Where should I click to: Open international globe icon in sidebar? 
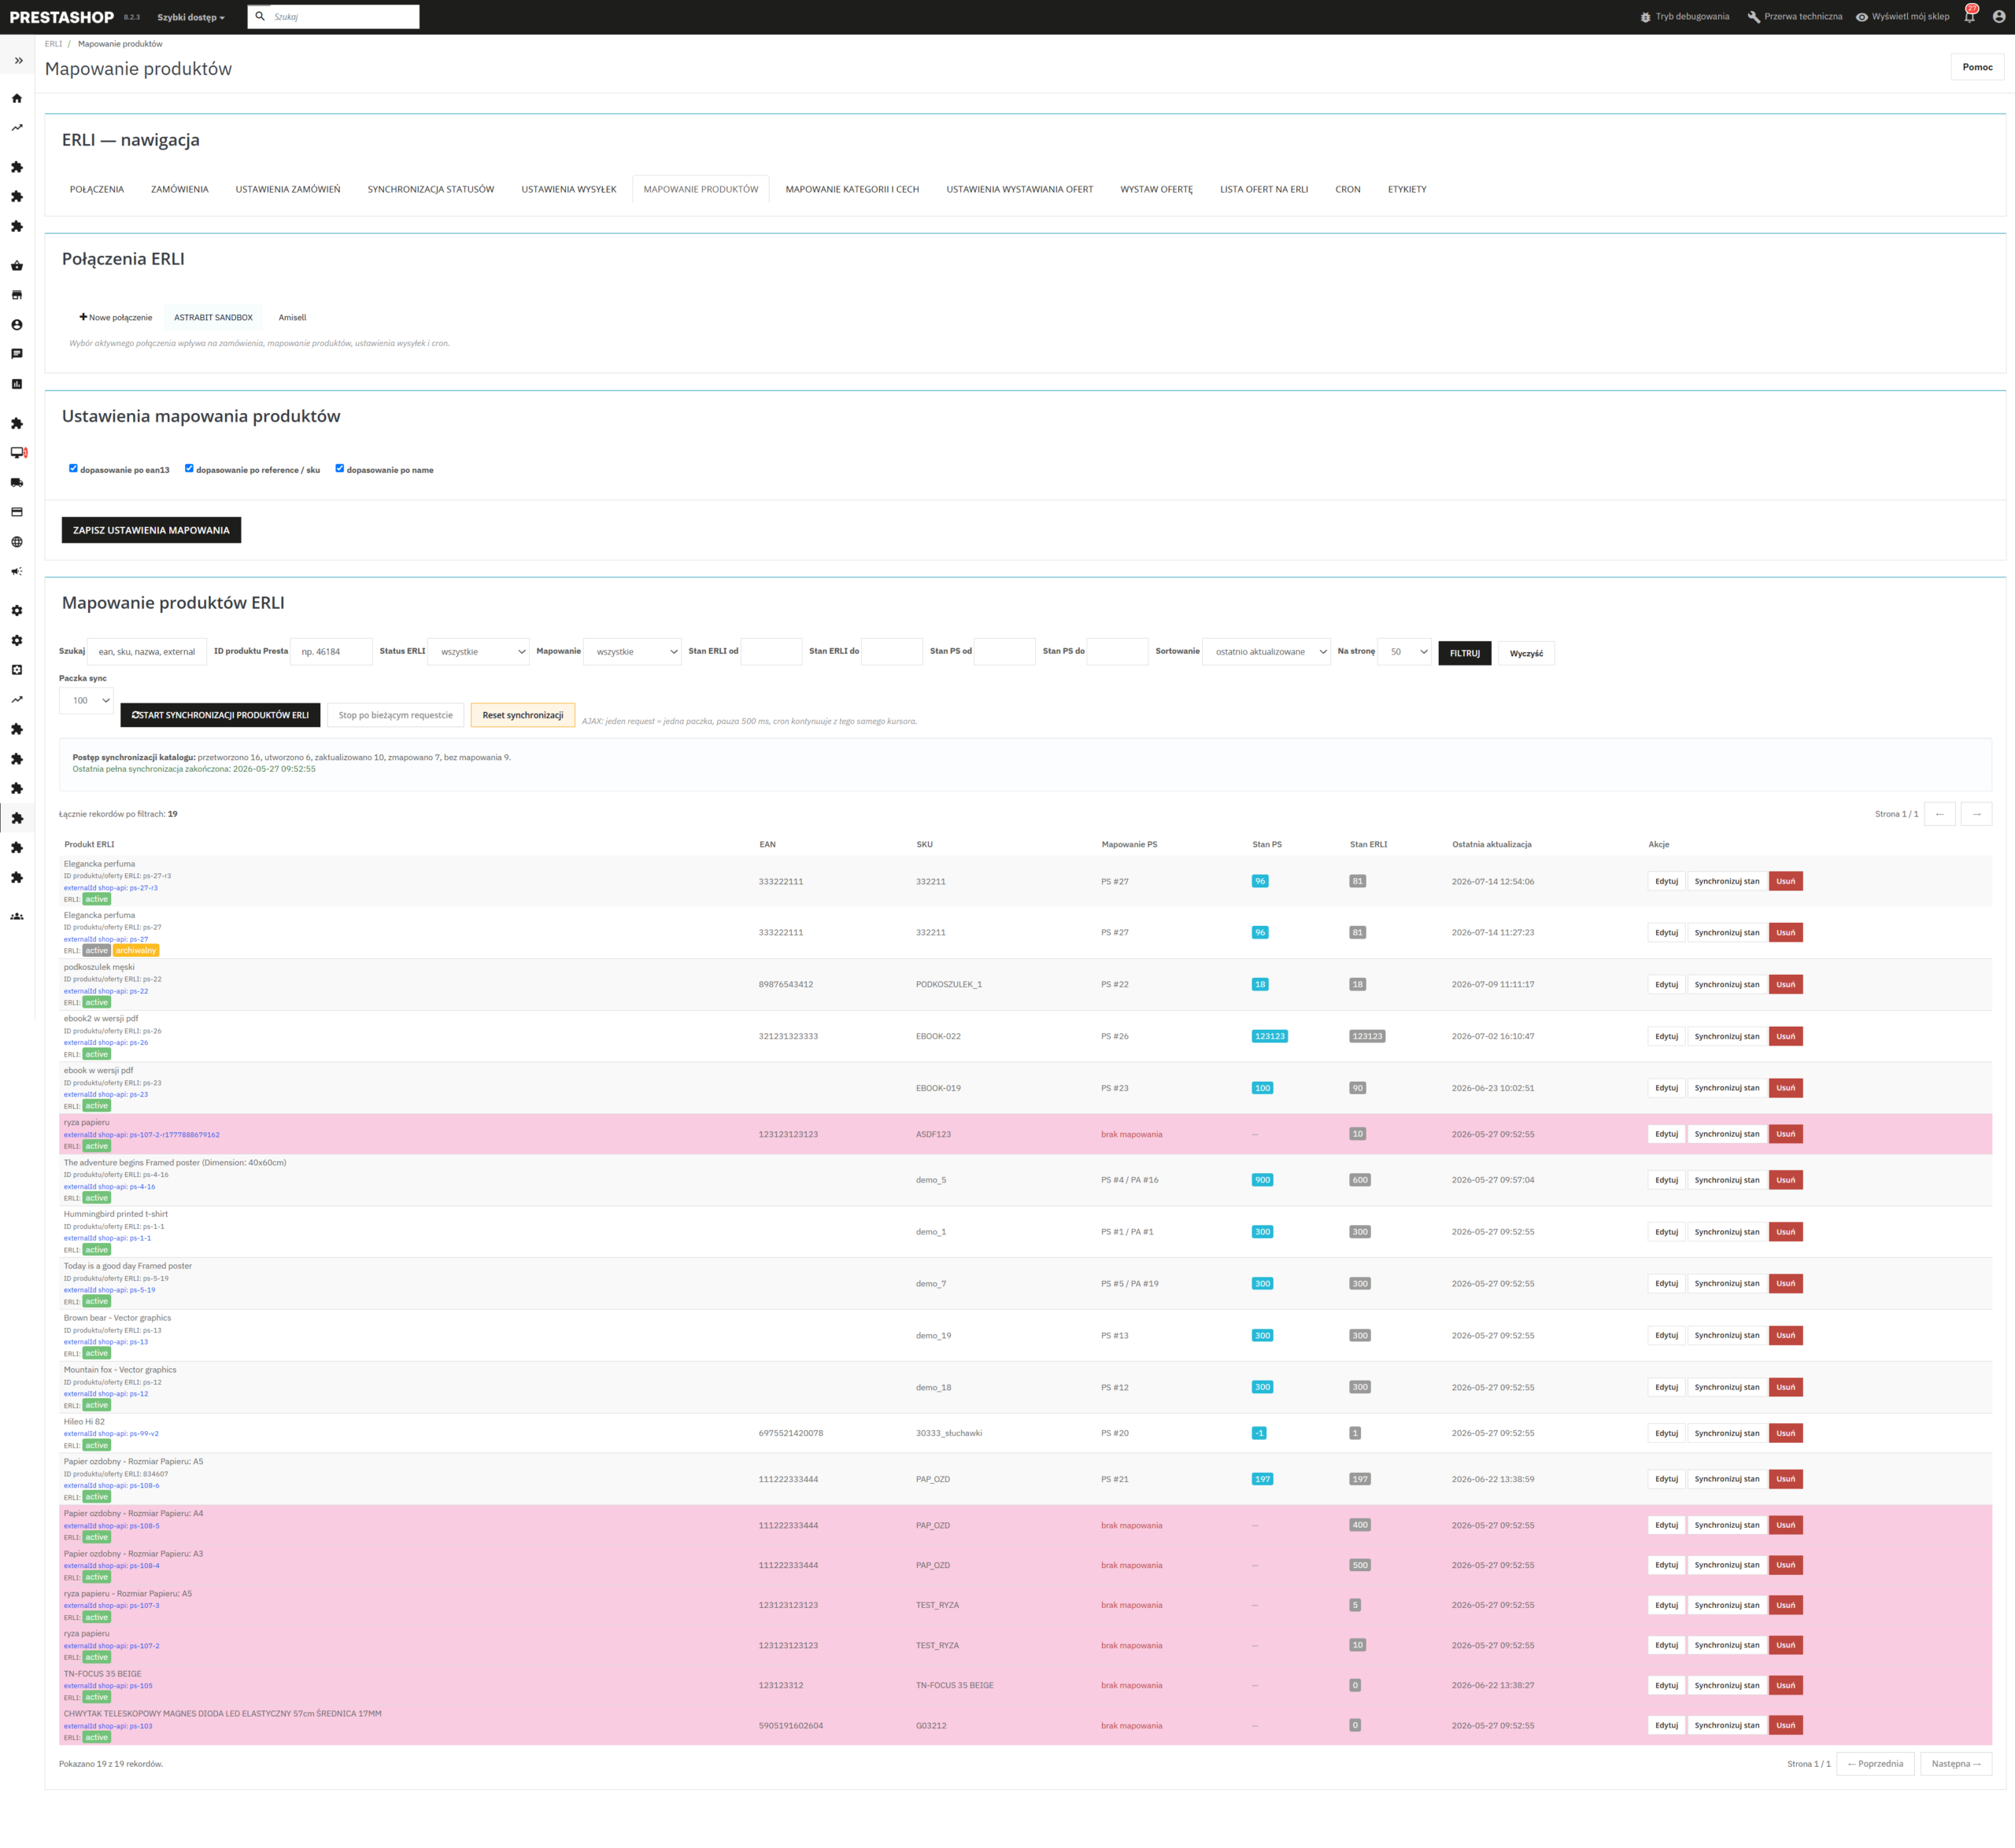17,542
